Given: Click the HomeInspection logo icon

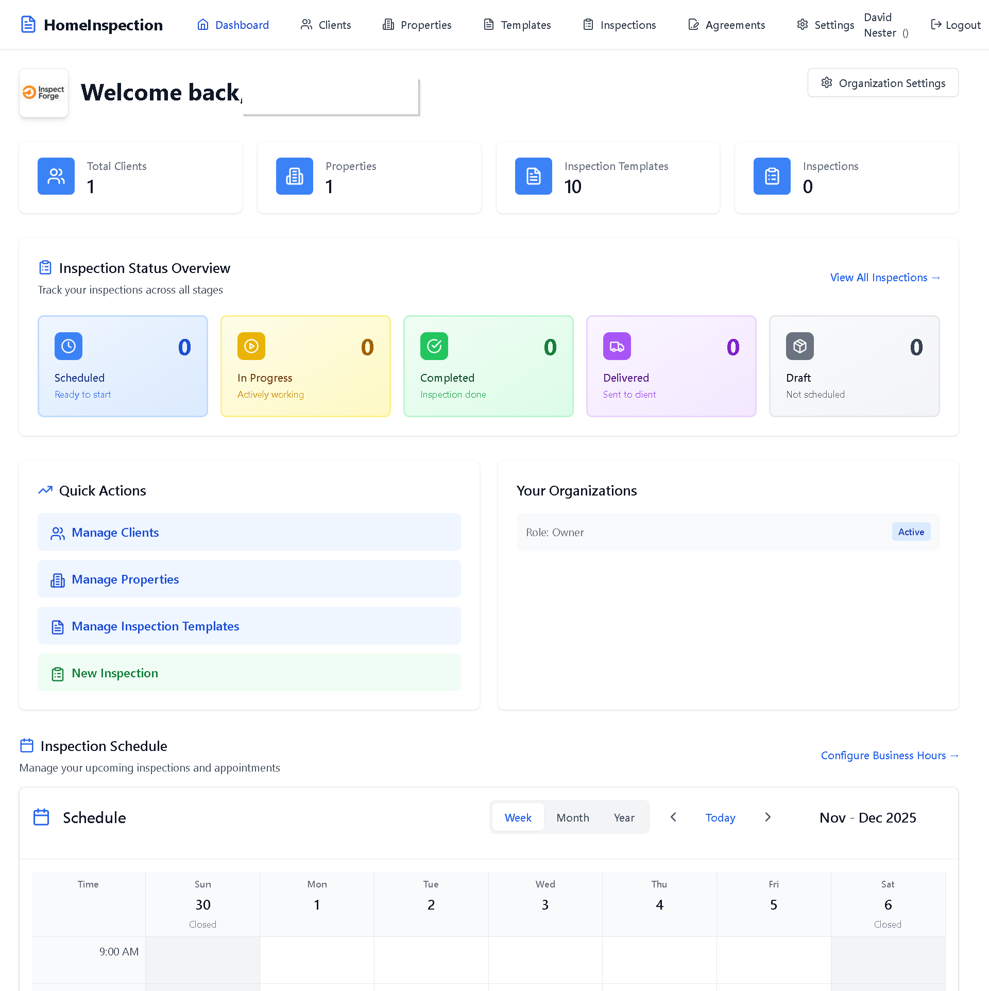Looking at the screenshot, I should pos(28,24).
